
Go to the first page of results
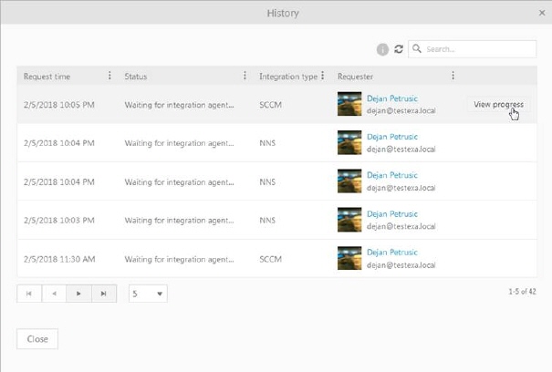click(x=29, y=294)
